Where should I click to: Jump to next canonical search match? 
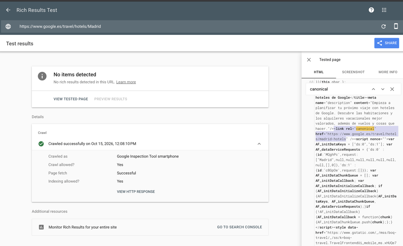point(383,89)
